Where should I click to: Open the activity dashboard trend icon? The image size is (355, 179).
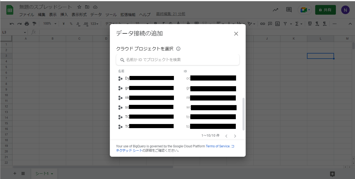275,10
